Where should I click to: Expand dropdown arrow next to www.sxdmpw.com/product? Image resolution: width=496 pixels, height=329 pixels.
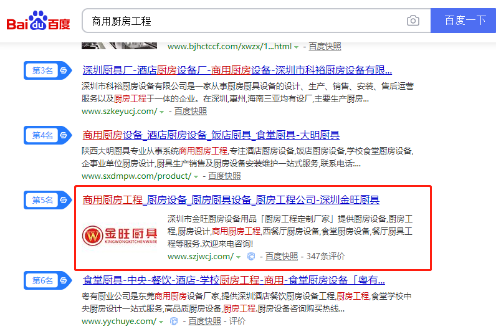click(196, 177)
